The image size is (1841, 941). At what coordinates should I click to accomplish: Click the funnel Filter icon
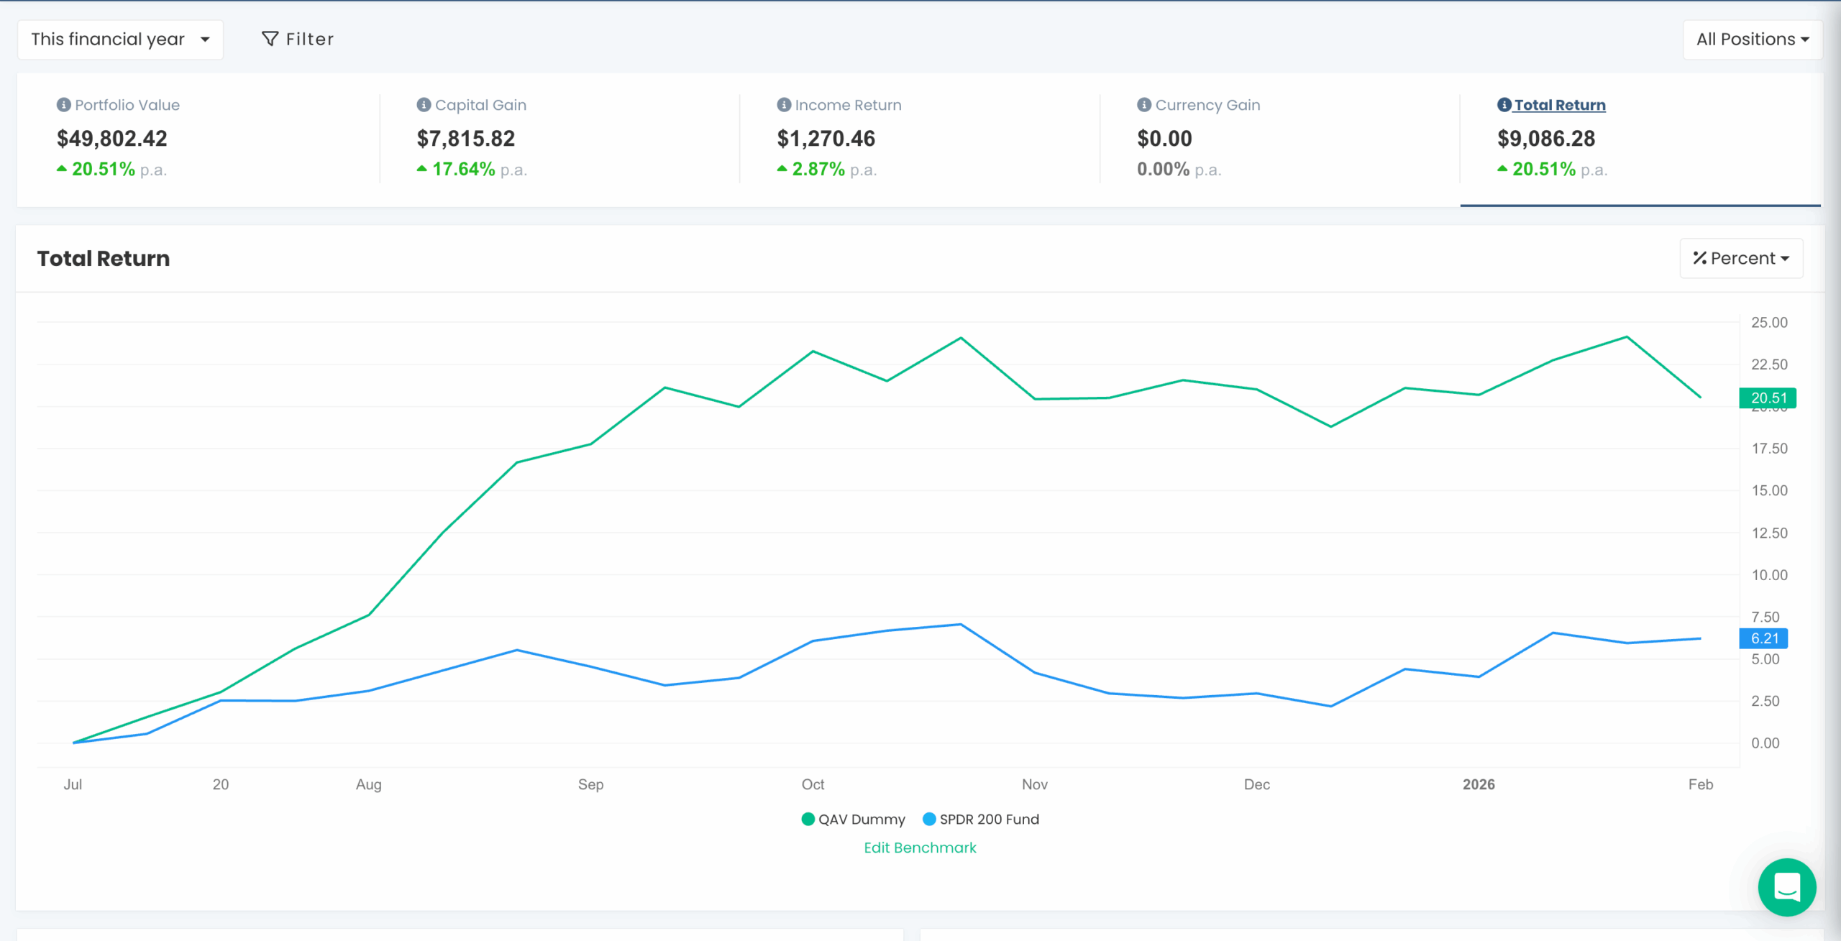point(268,38)
